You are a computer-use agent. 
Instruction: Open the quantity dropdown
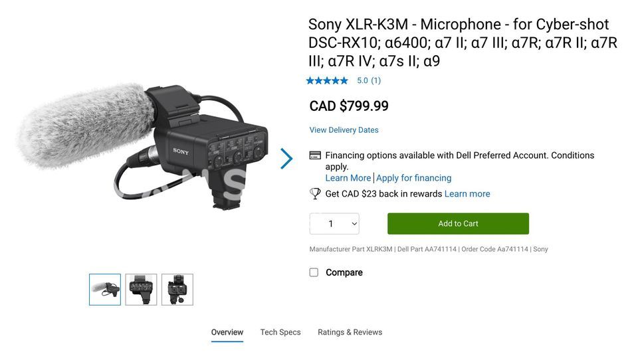point(334,224)
